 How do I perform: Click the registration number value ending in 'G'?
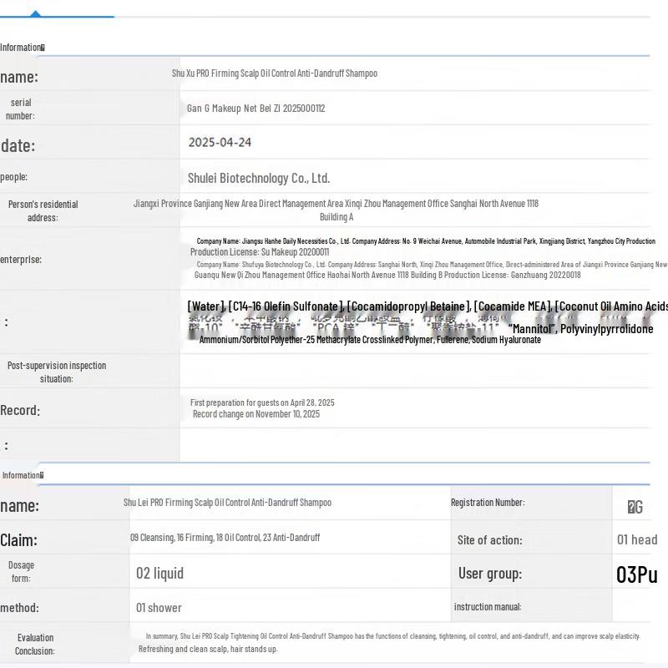(x=635, y=507)
